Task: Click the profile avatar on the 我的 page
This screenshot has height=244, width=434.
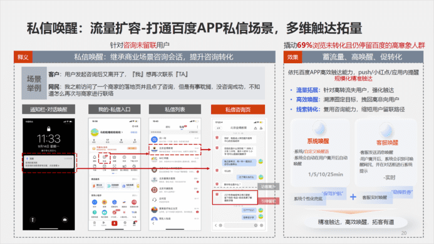Action: pyautogui.click(x=95, y=132)
